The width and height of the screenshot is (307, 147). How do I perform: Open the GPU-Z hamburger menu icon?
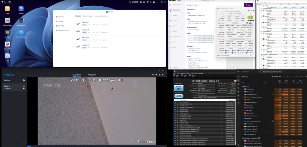254,11
